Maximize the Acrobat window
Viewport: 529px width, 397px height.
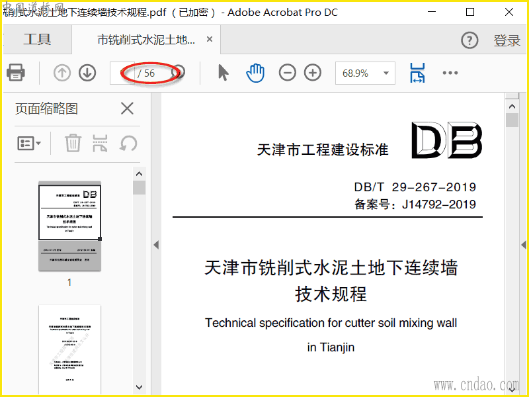[x=470, y=12]
